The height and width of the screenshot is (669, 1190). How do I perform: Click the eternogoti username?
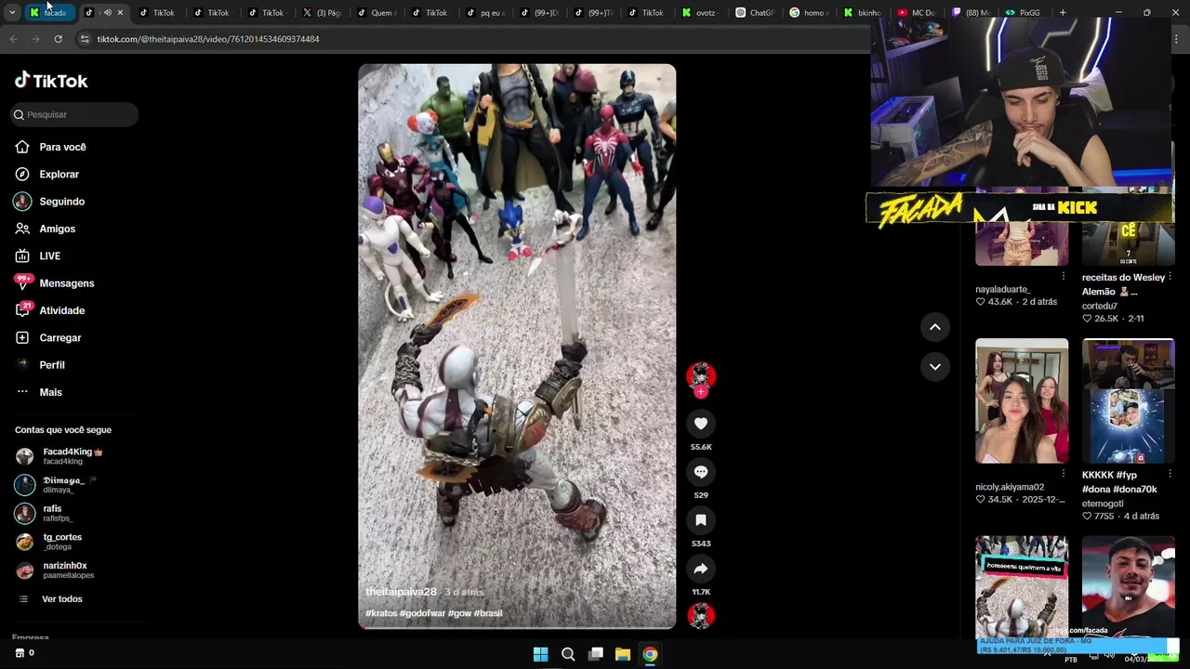1103,504
